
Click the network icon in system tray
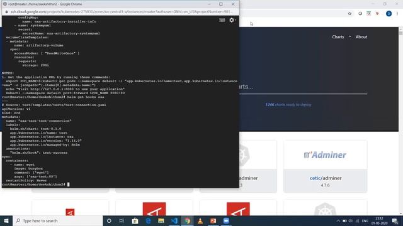(357, 220)
